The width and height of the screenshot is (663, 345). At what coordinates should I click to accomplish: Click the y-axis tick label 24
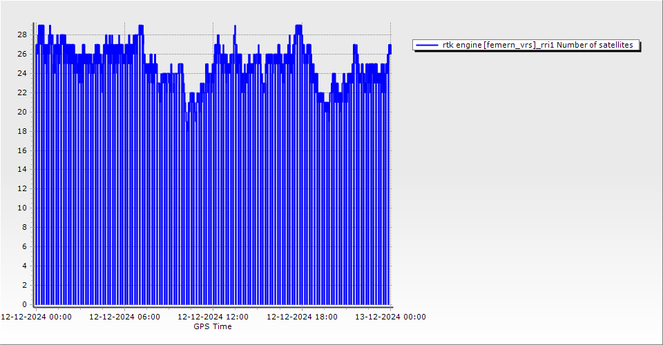pos(22,73)
